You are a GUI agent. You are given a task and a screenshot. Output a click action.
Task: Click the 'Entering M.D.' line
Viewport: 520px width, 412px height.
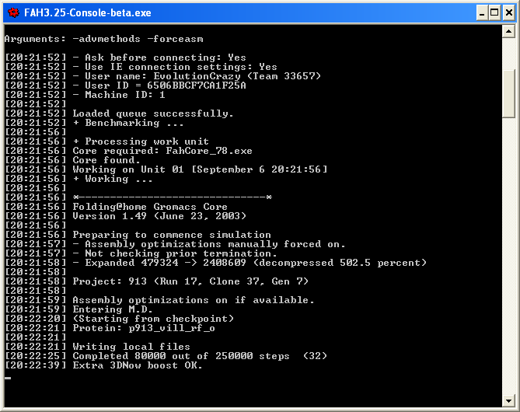79,309
